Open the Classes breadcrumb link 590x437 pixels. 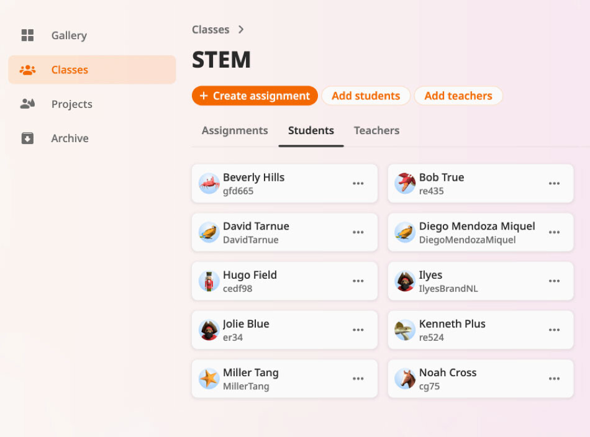point(211,30)
